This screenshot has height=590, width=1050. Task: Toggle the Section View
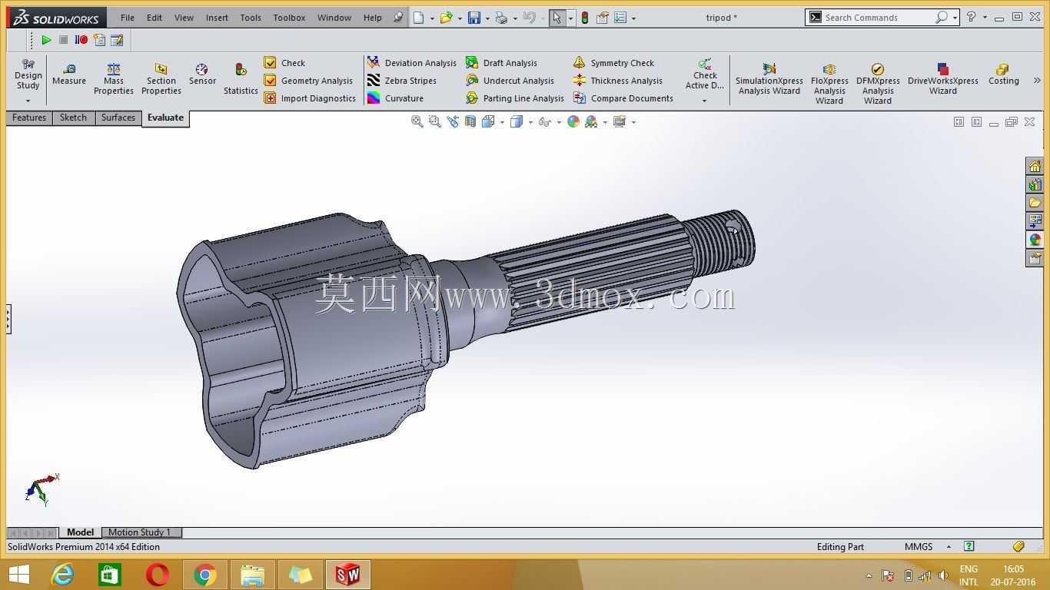470,121
